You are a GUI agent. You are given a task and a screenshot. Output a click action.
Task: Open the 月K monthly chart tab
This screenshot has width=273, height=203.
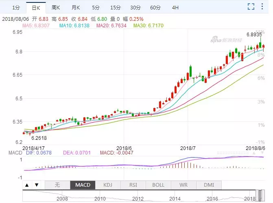click(x=76, y=7)
